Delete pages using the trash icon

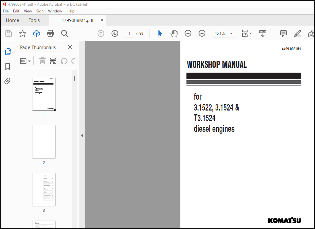coord(42,61)
